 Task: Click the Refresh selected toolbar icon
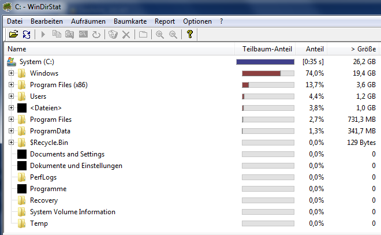[x=96, y=34]
